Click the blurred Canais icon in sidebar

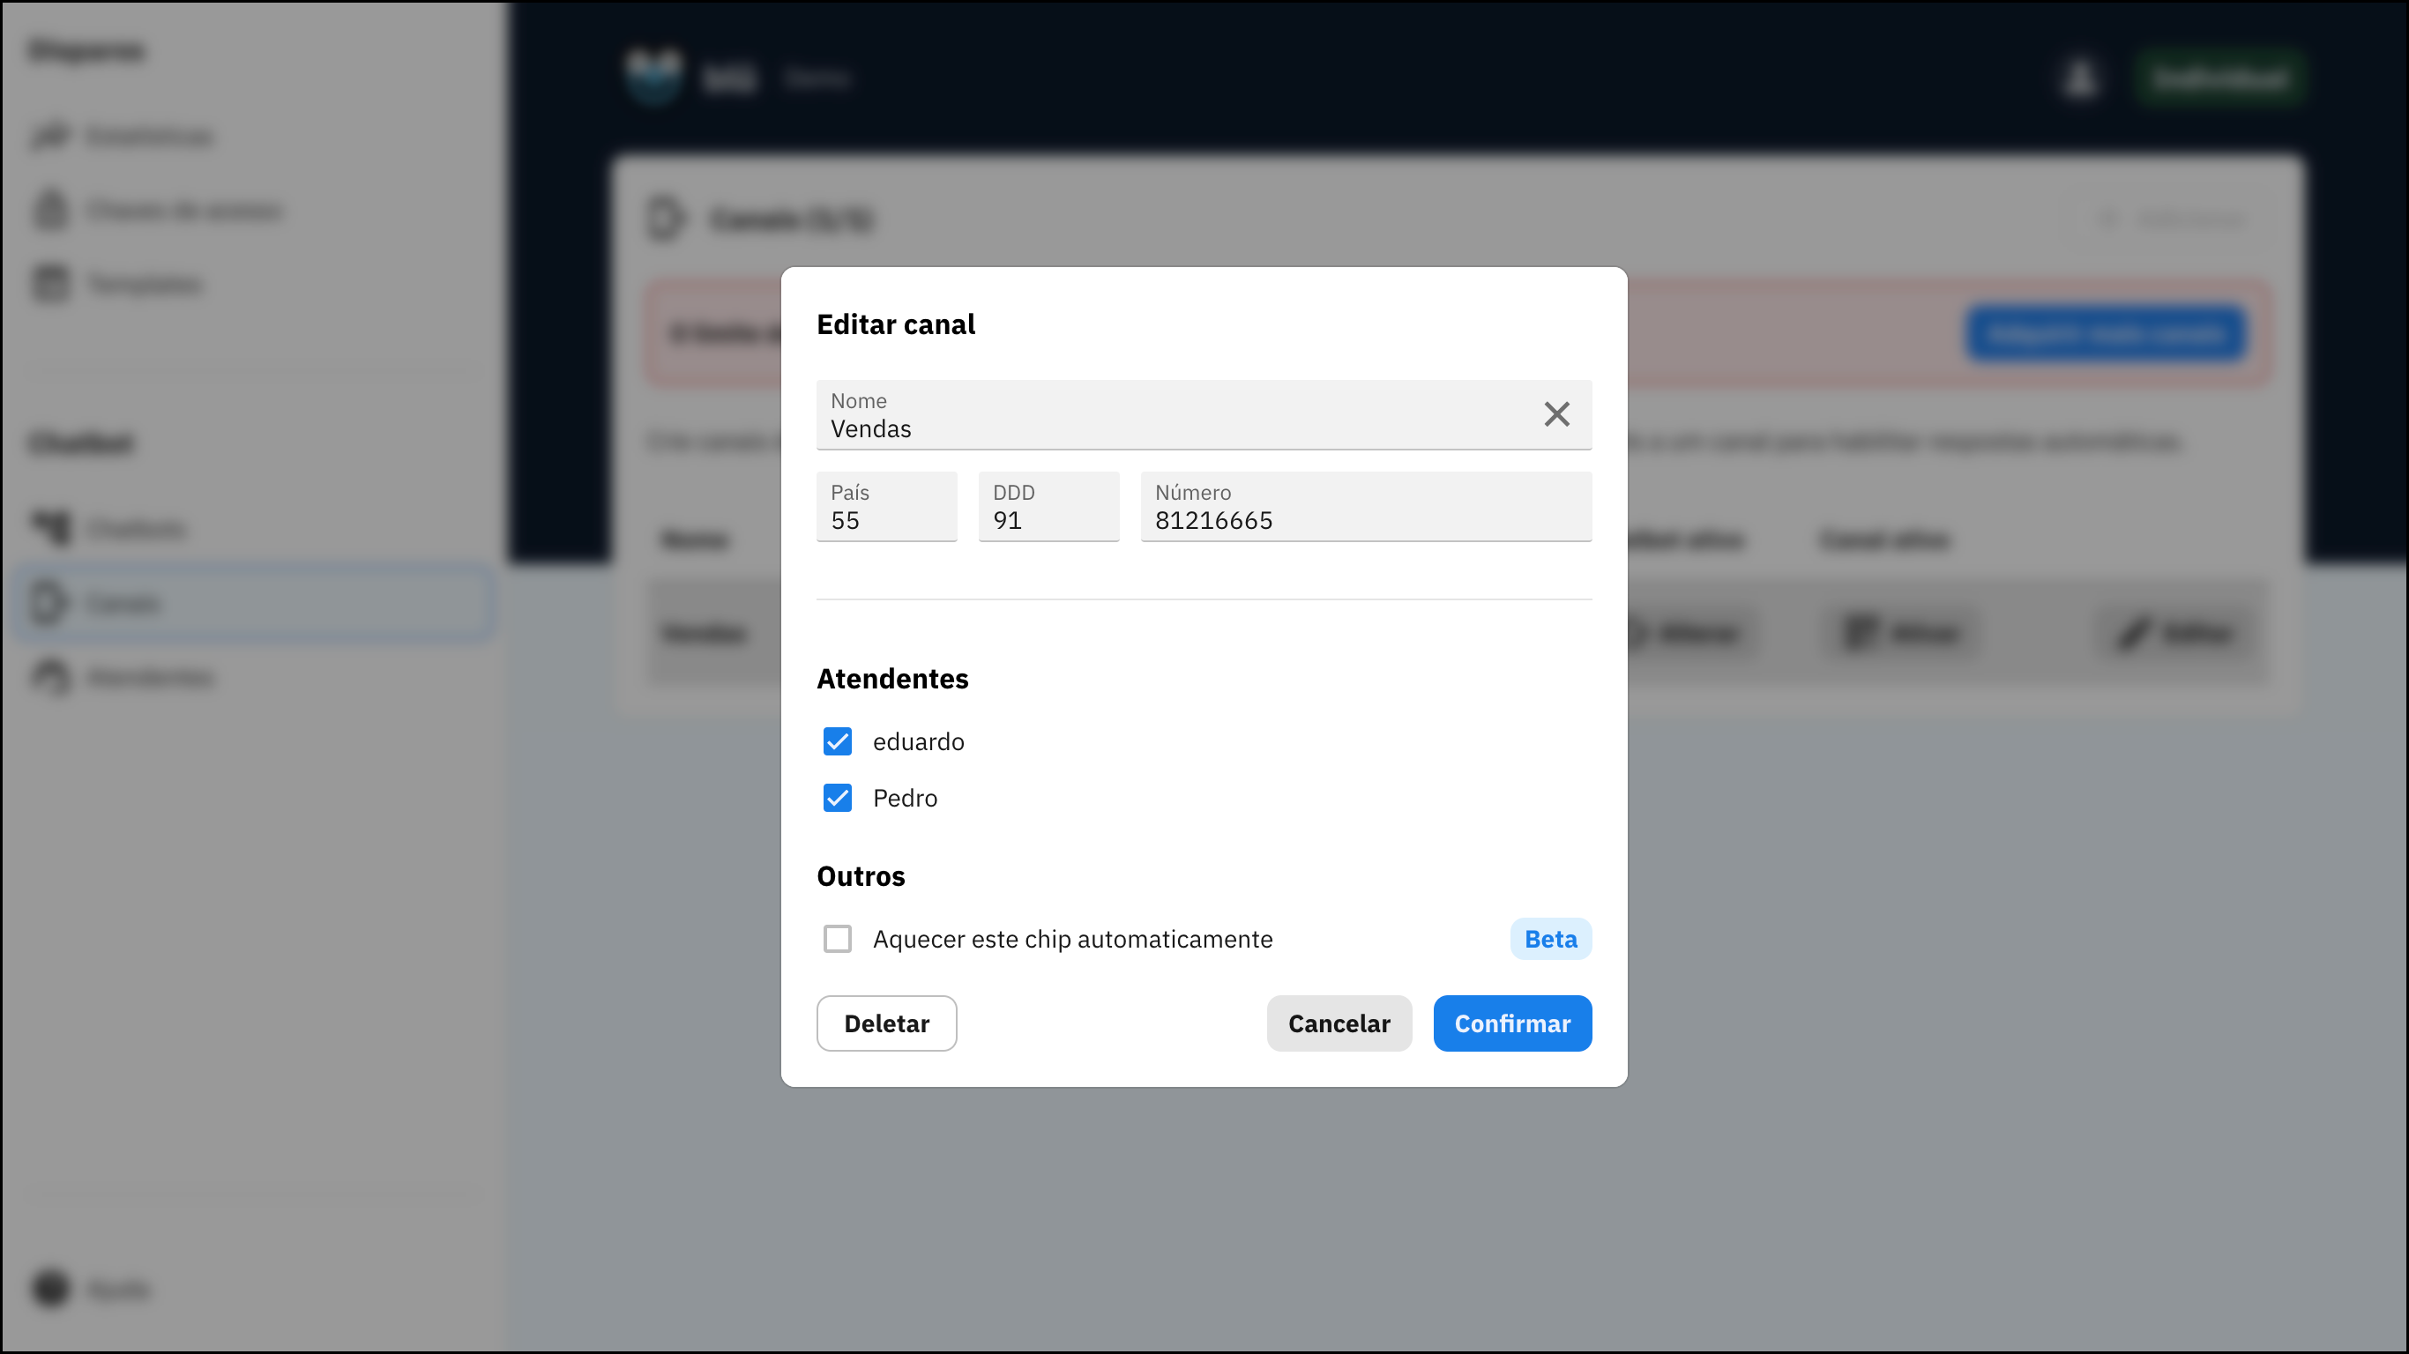48,602
